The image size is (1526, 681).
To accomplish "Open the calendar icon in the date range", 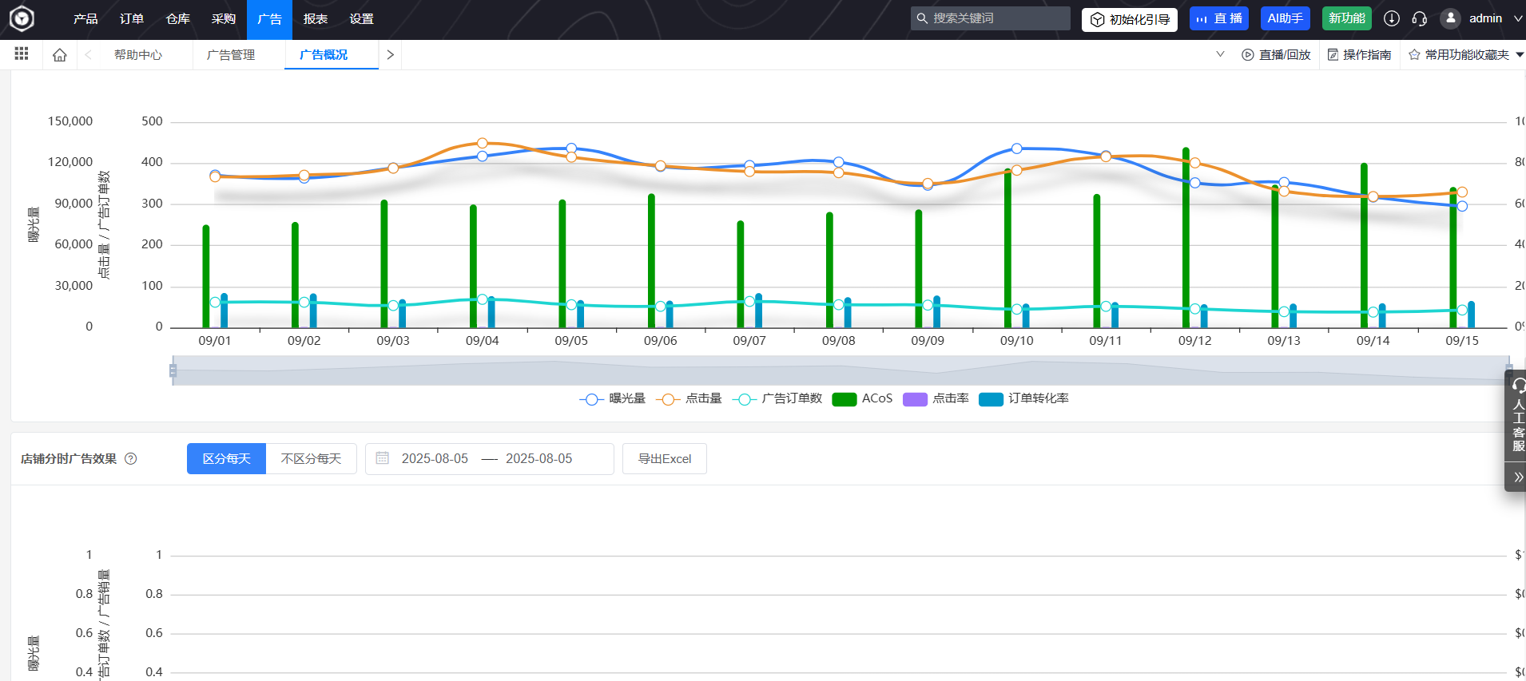I will pos(383,458).
